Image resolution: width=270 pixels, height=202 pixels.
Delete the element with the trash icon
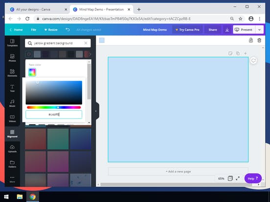[259, 40]
